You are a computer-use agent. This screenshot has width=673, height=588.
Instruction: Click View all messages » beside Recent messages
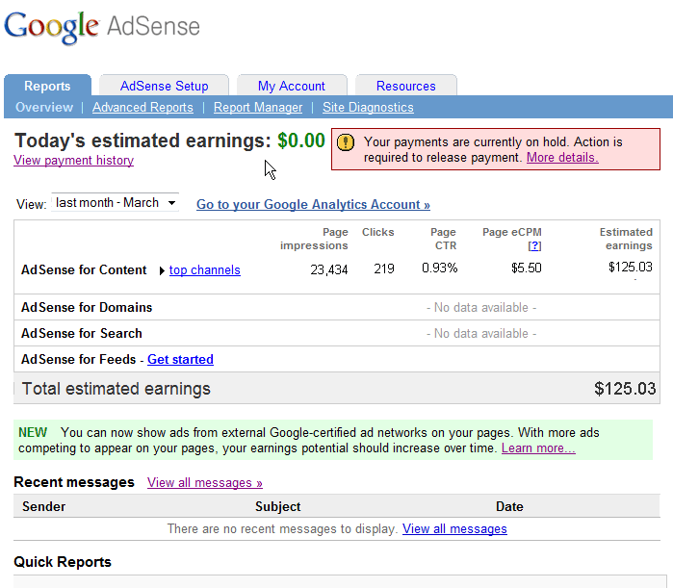point(205,483)
